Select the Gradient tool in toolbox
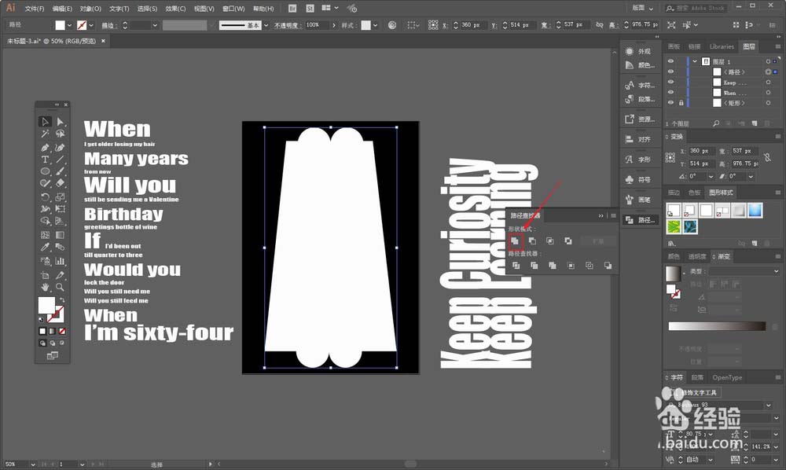This screenshot has width=786, height=470. 61,234
